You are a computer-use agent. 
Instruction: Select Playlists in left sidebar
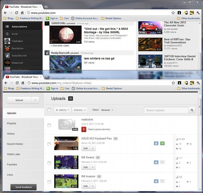coord(23,123)
